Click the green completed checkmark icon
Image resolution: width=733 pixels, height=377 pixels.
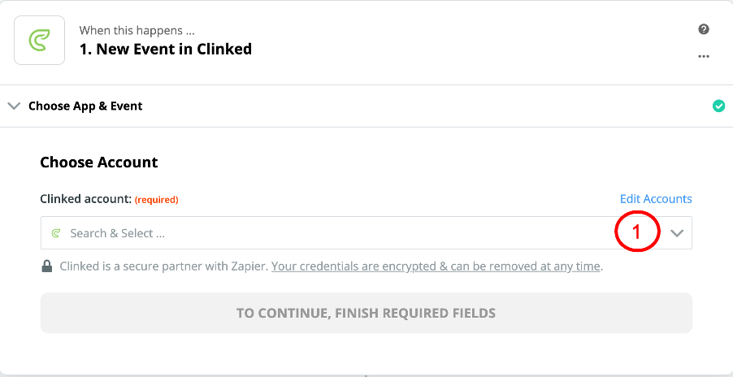(x=718, y=106)
